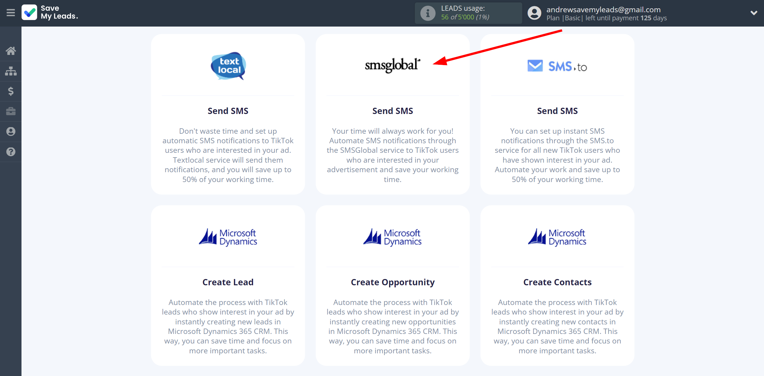The width and height of the screenshot is (764, 376).
Task: Click Textlocal card description text
Action: click(x=228, y=155)
